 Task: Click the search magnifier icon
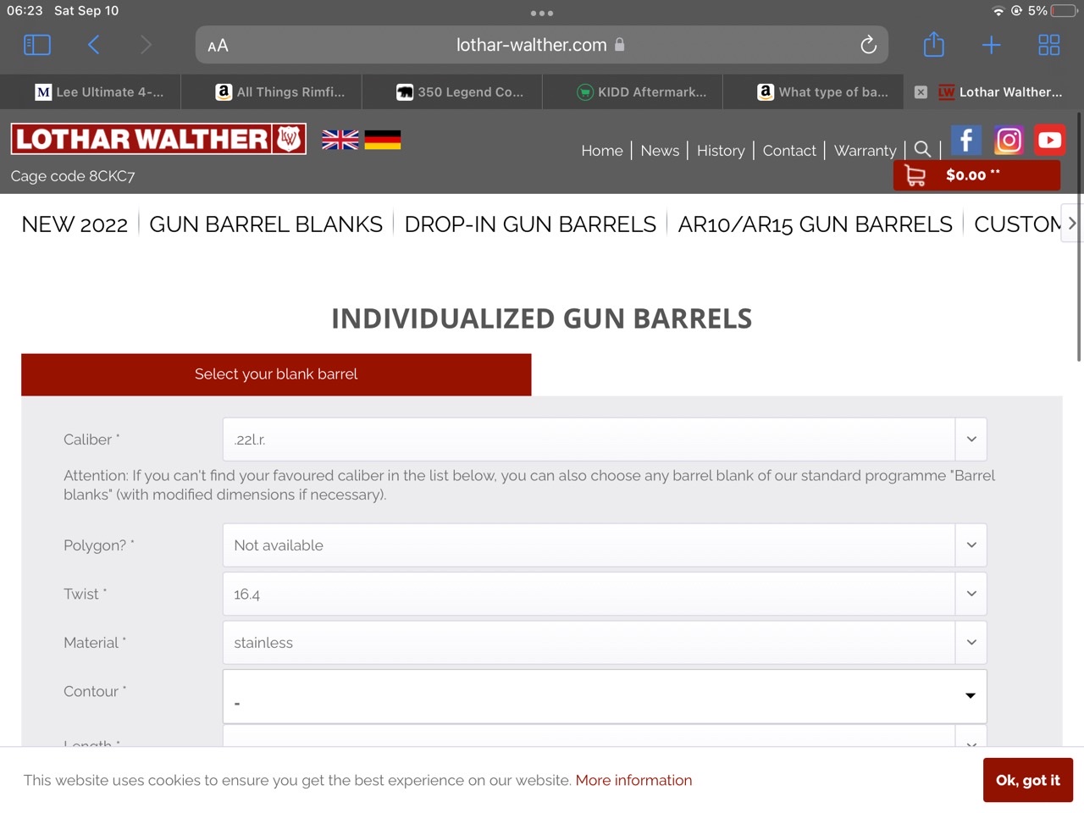click(922, 150)
